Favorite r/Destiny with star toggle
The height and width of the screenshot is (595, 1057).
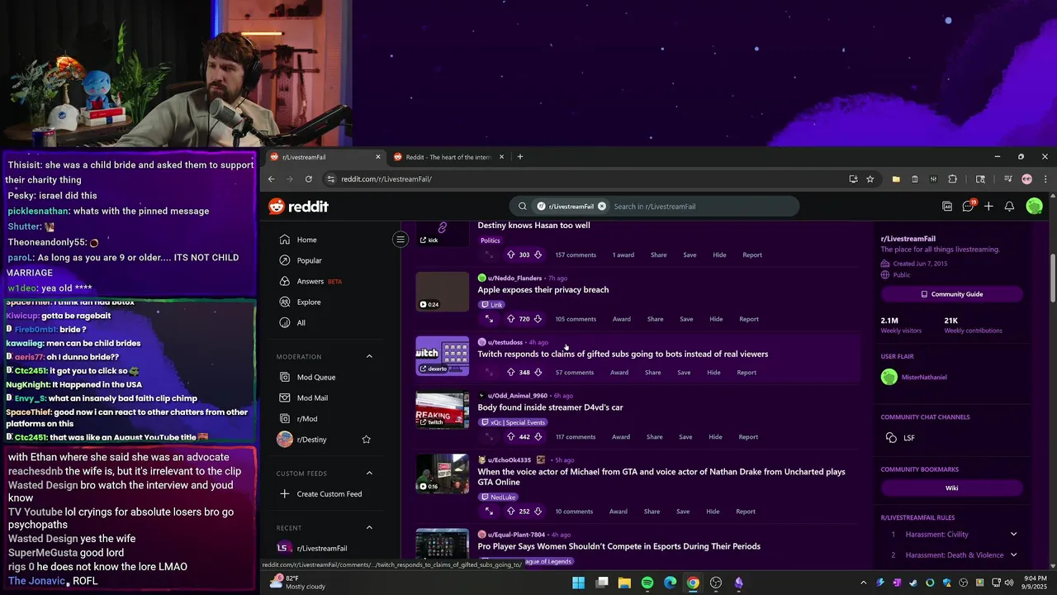coord(366,440)
